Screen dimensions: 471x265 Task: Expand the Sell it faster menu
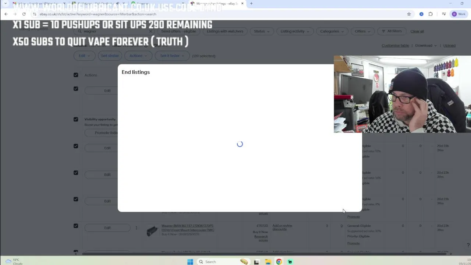[172, 56]
